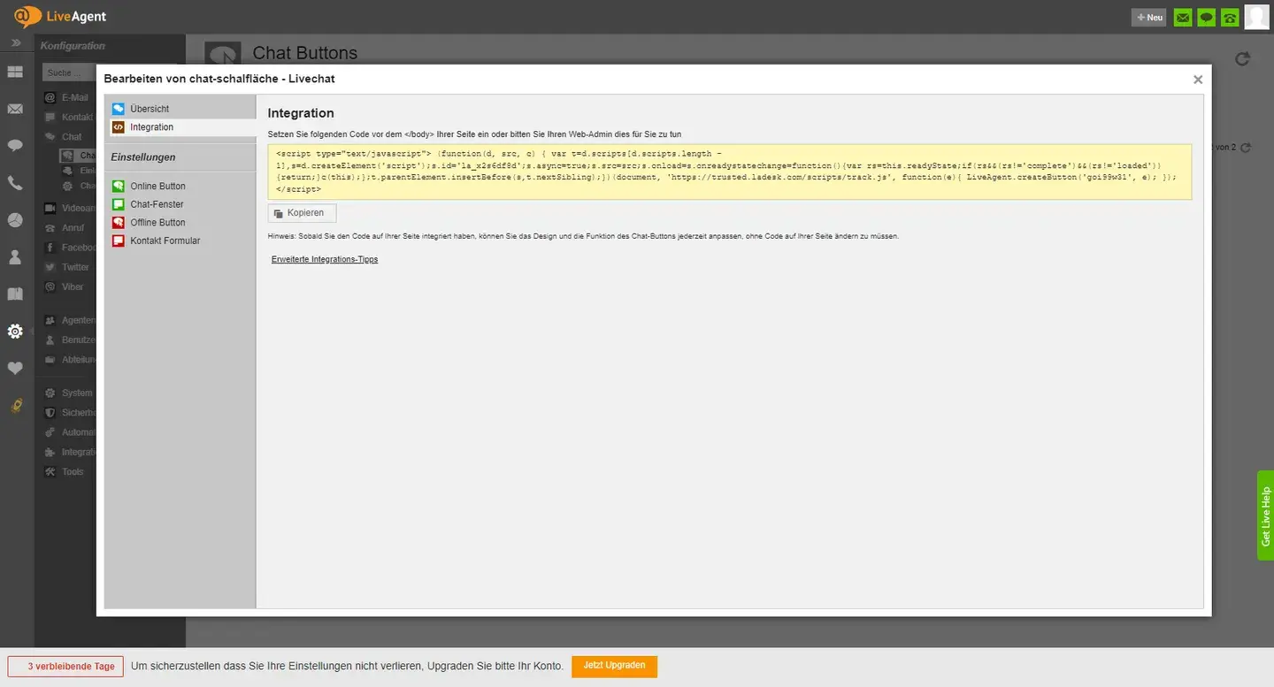Click inside the integration code box
Image resolution: width=1274 pixels, height=687 pixels.
click(x=730, y=172)
